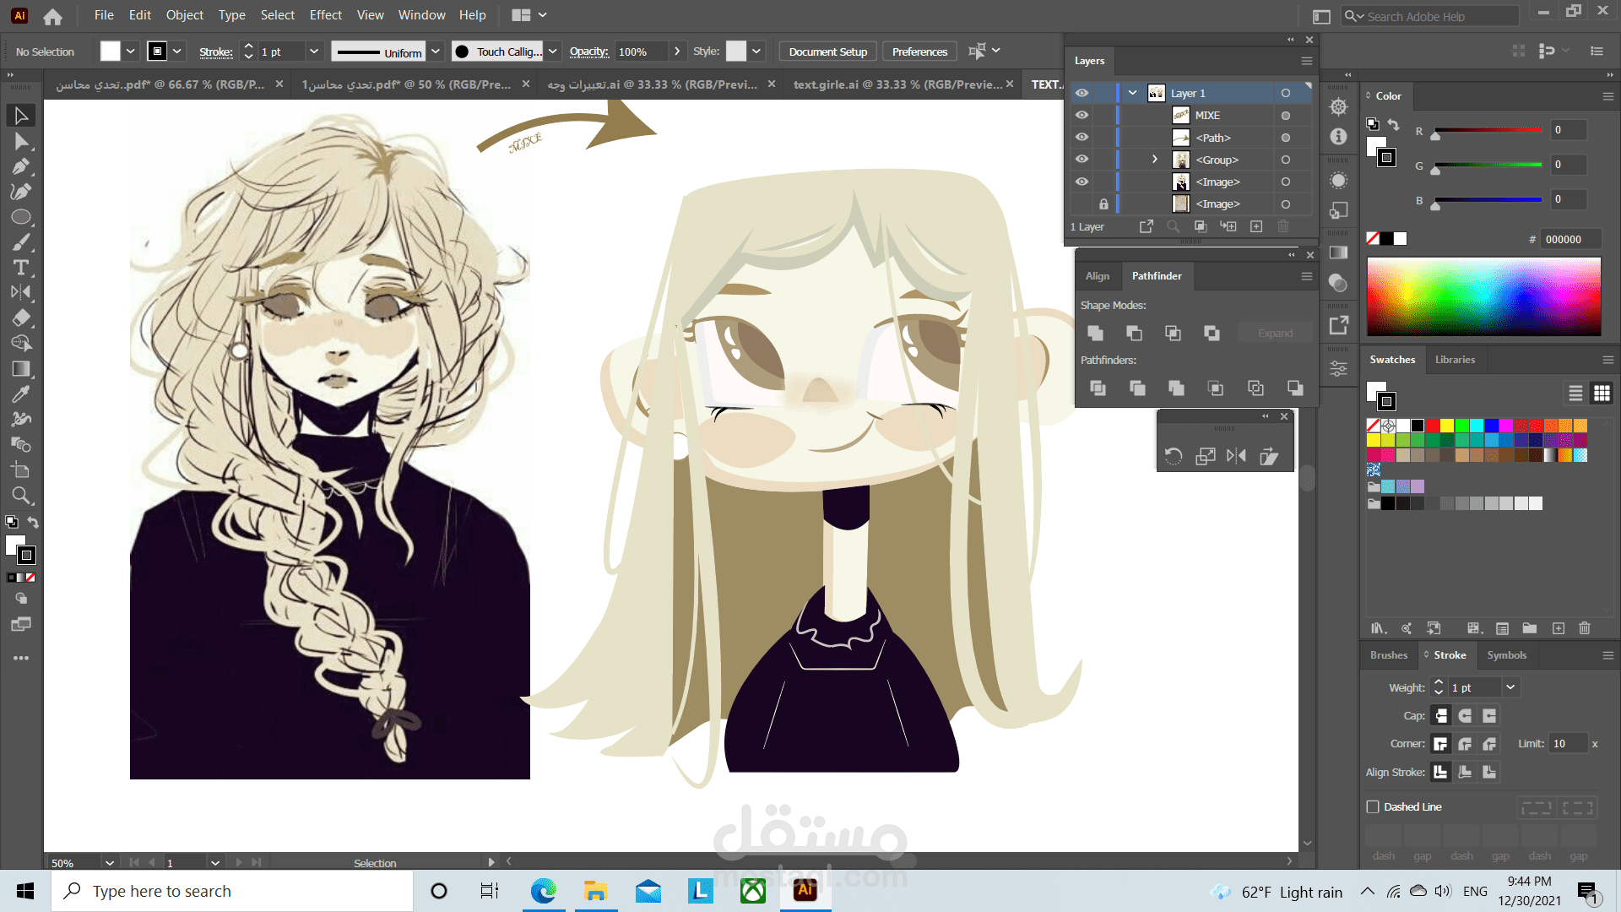Select the Direct Selection tool
The width and height of the screenshot is (1621, 912).
click(x=21, y=141)
